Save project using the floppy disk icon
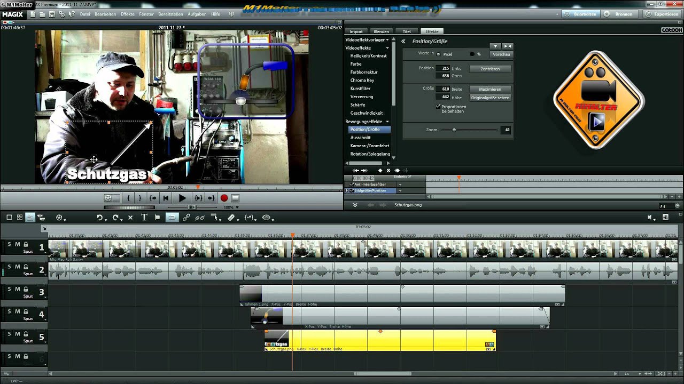Screen dimensions: 684x384 (52, 14)
